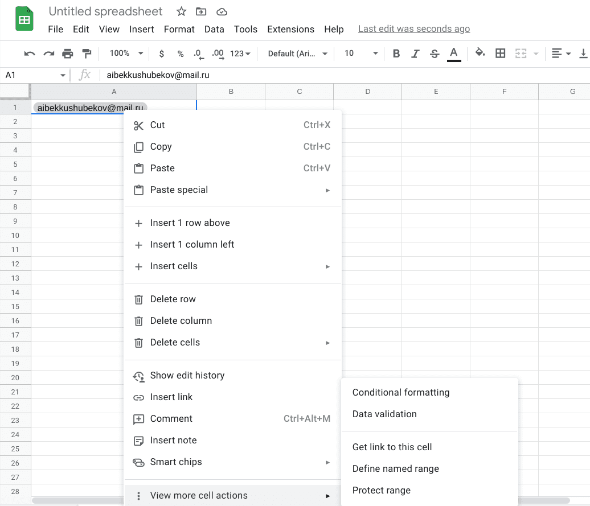Open the fill color picker
This screenshot has width=590, height=506.
click(x=480, y=52)
